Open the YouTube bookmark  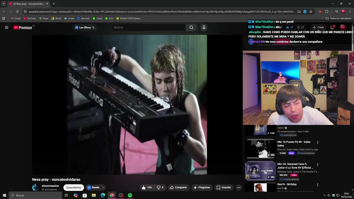click(30, 19)
